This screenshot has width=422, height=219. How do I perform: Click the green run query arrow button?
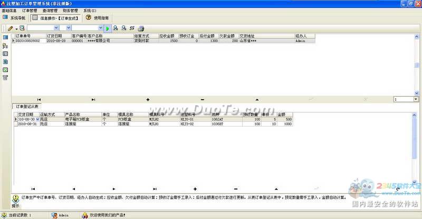tap(108, 28)
